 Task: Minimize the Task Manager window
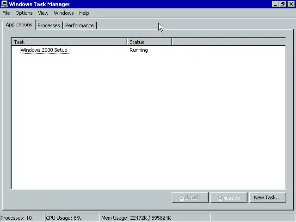point(275,4)
